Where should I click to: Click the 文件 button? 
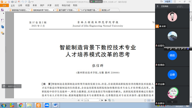(5, 5)
